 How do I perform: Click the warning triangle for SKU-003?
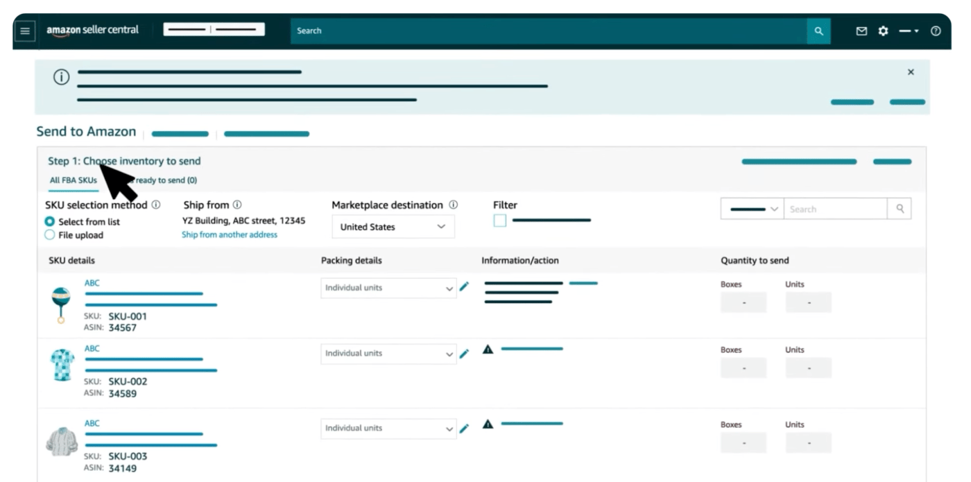pyautogui.click(x=488, y=424)
